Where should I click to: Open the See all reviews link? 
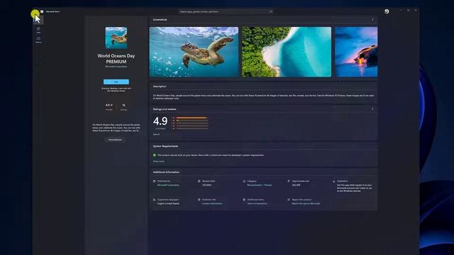tap(156, 135)
